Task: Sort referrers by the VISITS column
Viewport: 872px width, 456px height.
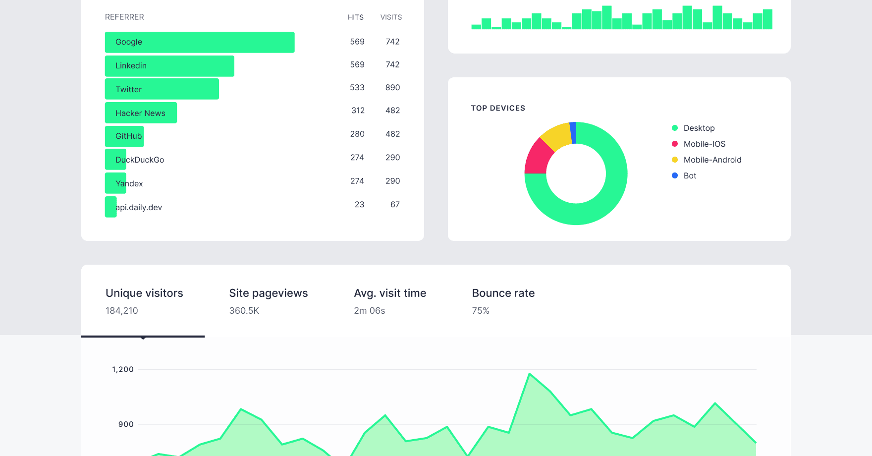Action: (x=391, y=17)
